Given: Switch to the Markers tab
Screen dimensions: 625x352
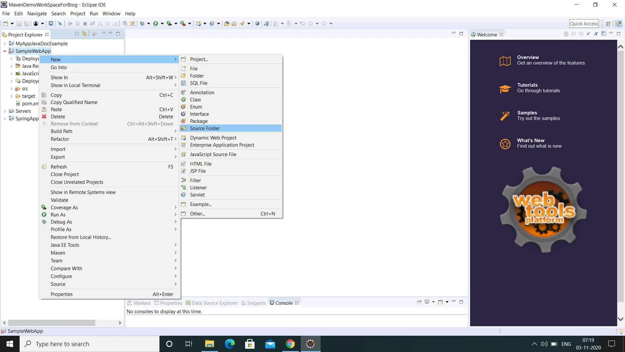Looking at the screenshot, I should [x=139, y=303].
